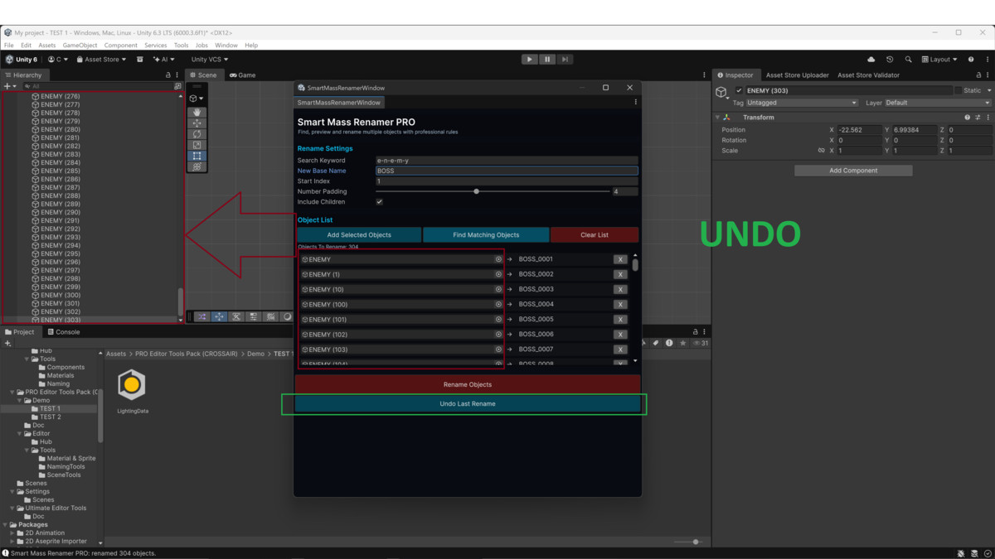Toggle the Scale constrain proportions link icon
Screen dimensions: 995x559
pos(821,151)
